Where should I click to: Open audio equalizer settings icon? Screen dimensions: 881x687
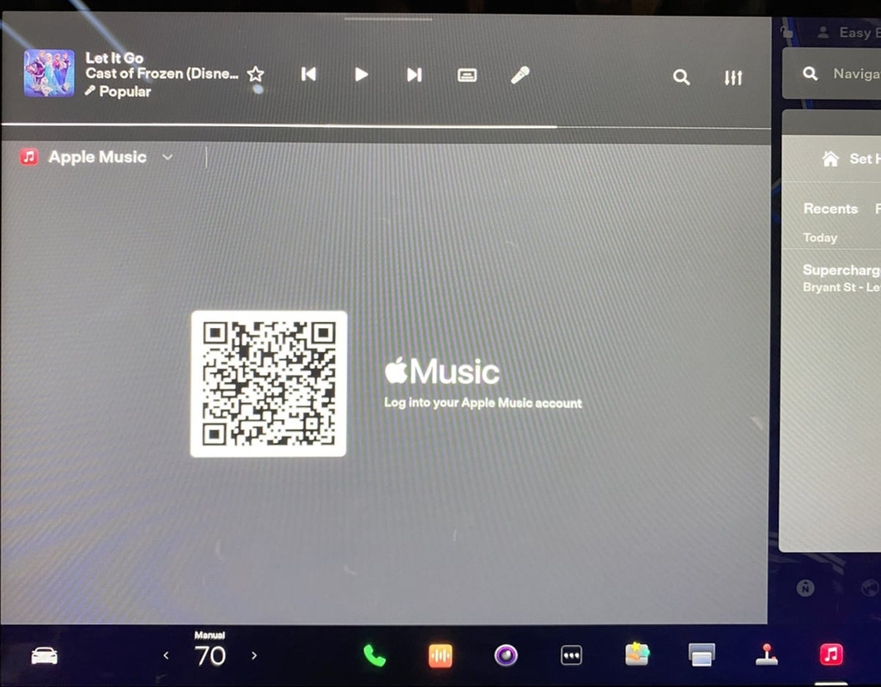(x=733, y=77)
